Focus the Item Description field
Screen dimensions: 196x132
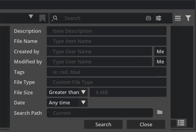(x=107, y=31)
